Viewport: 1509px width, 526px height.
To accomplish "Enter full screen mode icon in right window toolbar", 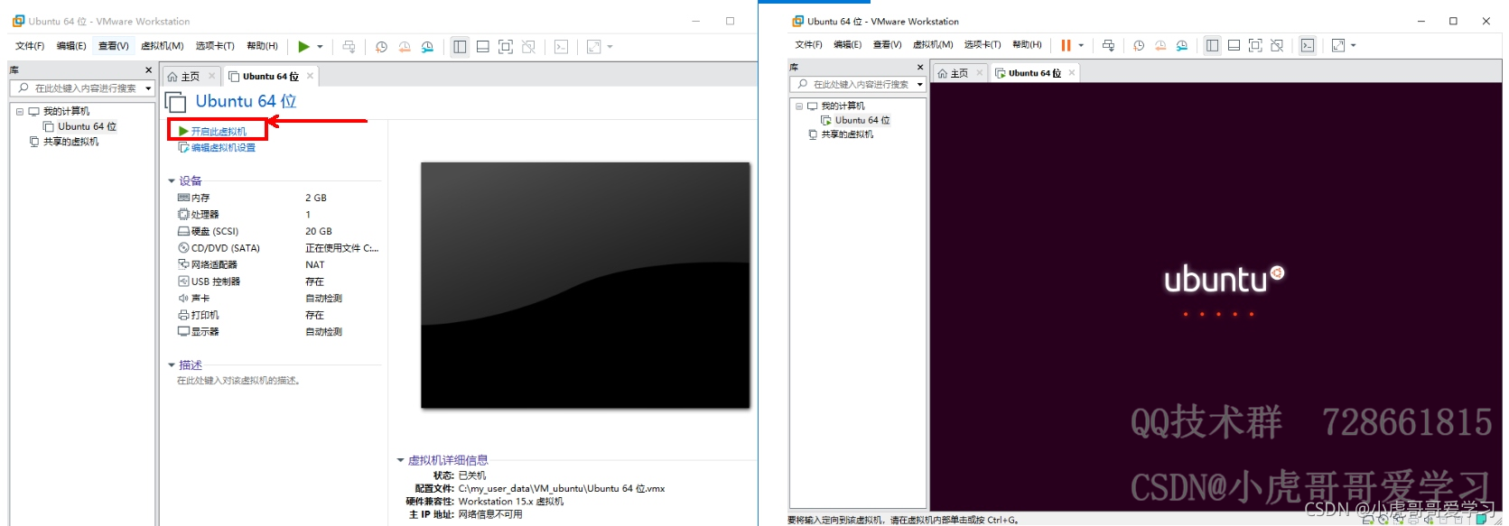I will coord(1255,45).
